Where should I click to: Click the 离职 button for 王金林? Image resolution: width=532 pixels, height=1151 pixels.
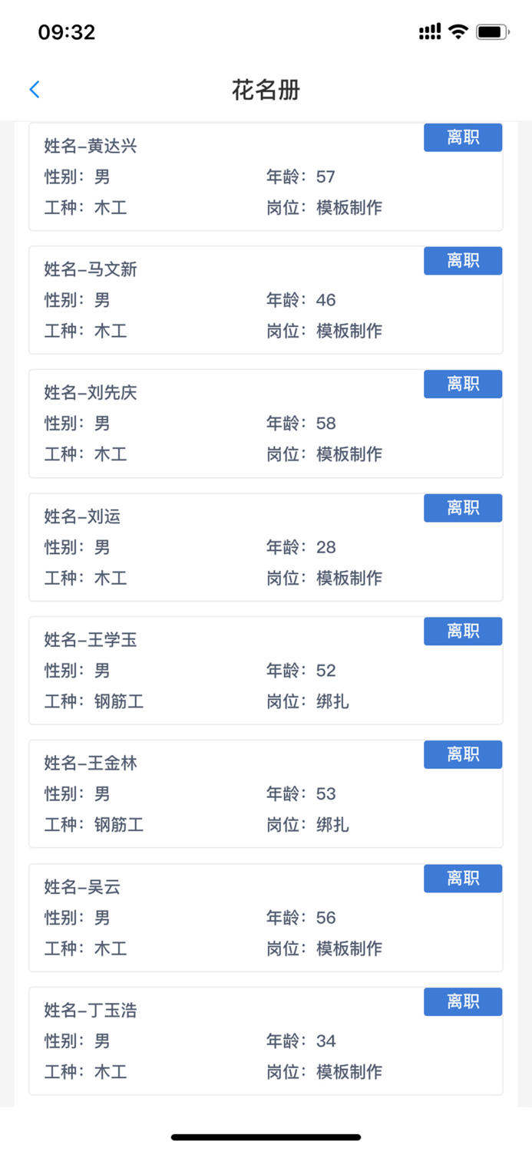pos(462,754)
